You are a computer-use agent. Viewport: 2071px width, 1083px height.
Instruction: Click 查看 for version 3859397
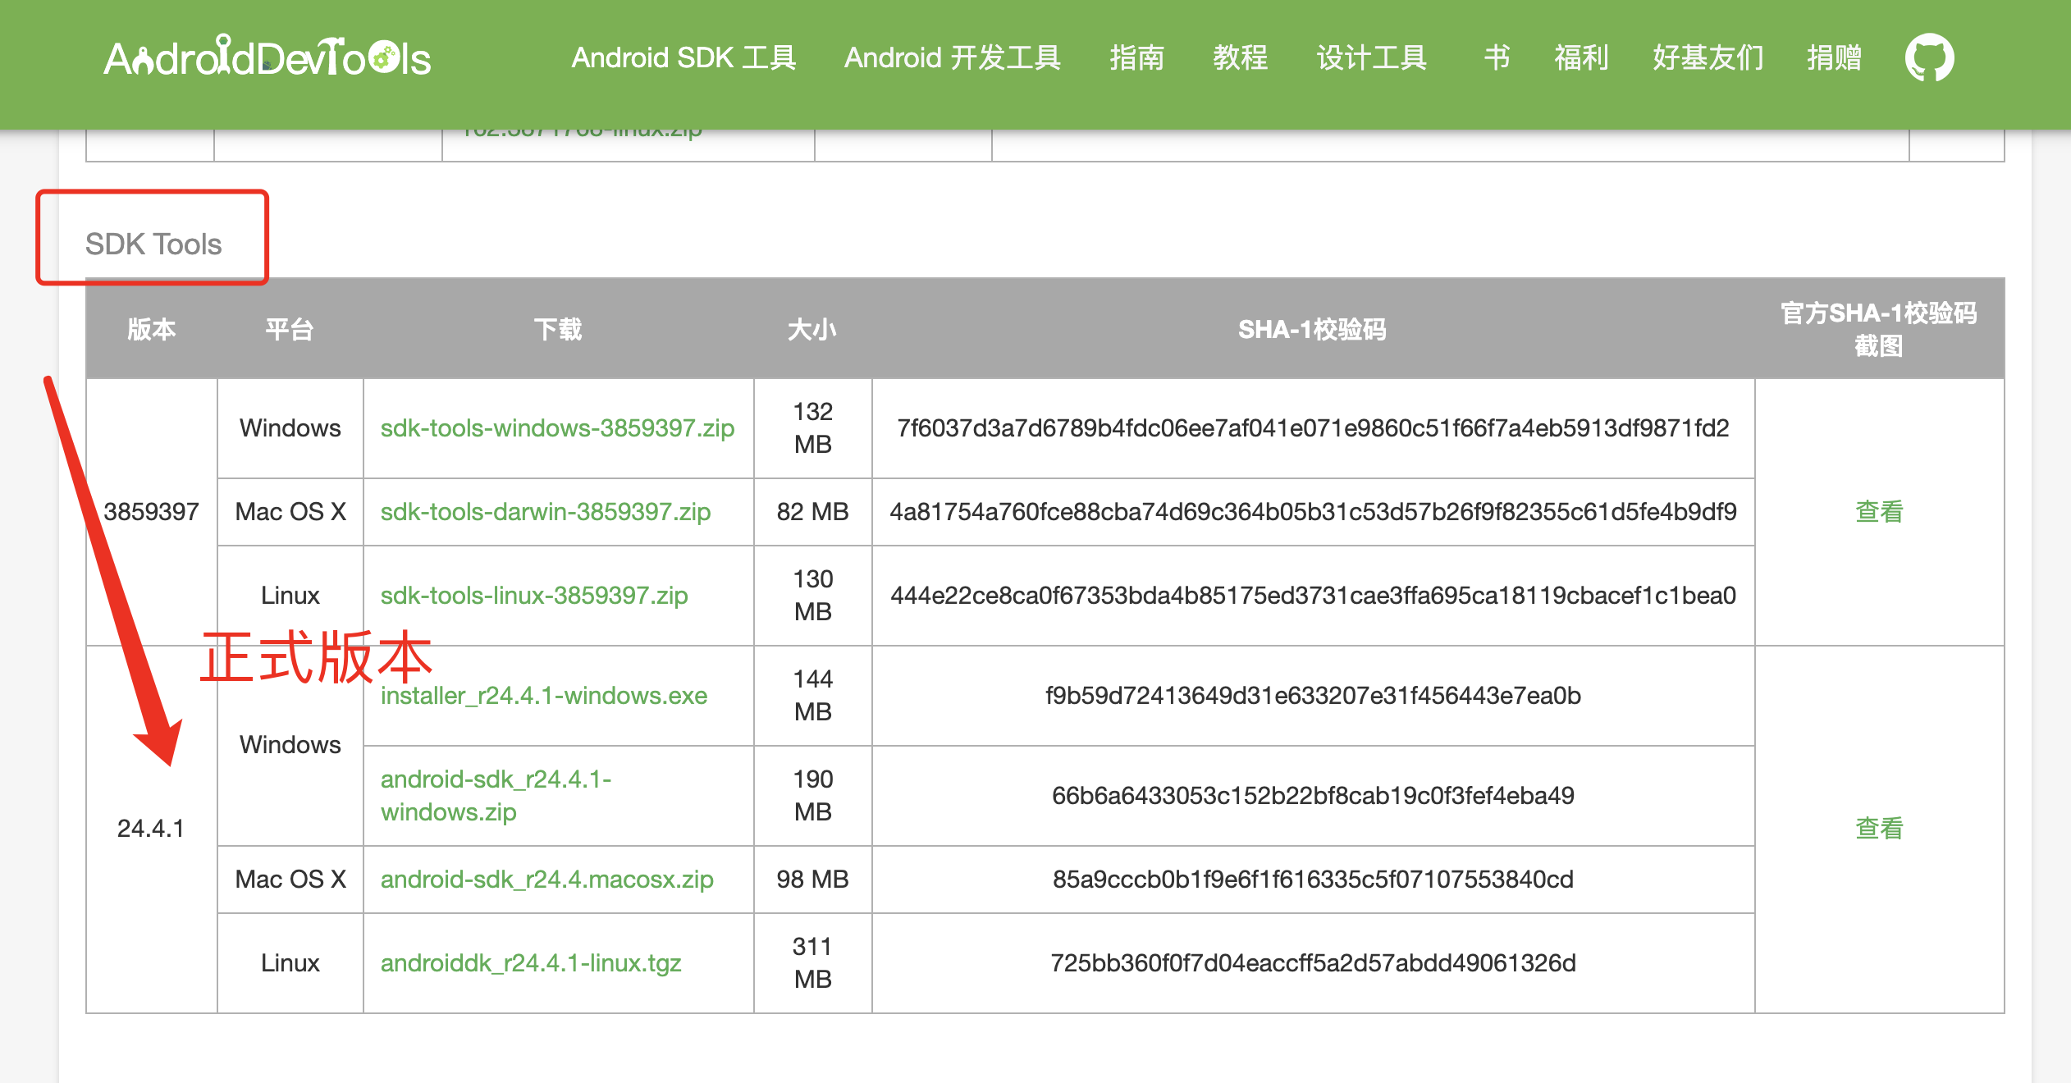1878,512
